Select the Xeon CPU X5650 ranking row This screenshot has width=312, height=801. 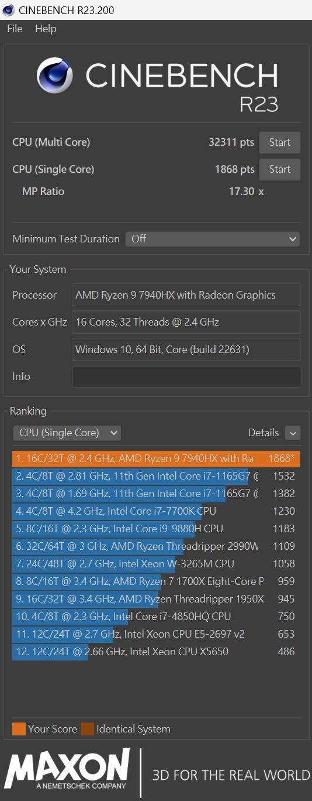click(x=156, y=652)
